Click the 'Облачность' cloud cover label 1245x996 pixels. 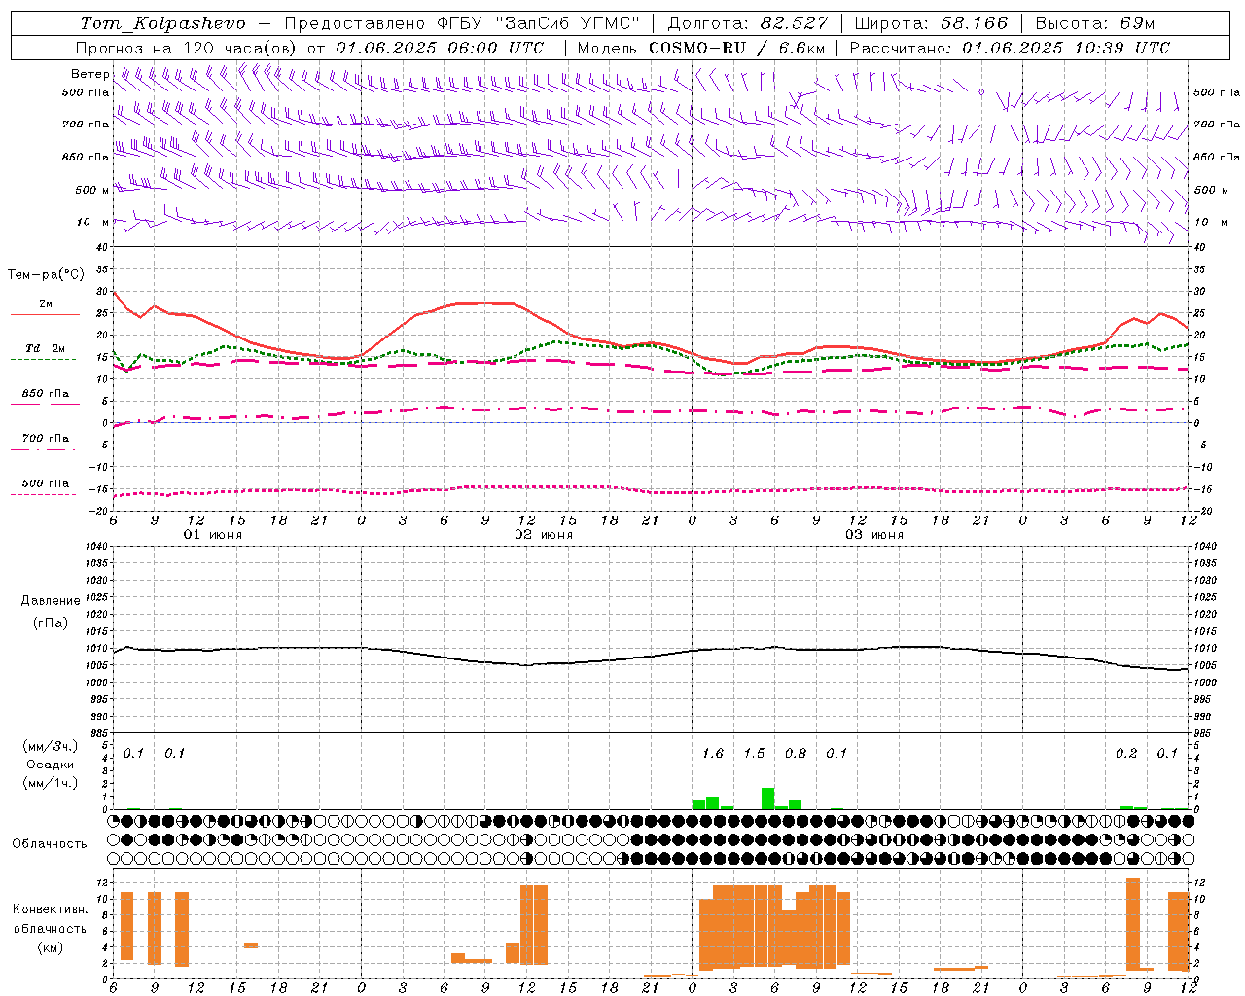[x=50, y=843]
